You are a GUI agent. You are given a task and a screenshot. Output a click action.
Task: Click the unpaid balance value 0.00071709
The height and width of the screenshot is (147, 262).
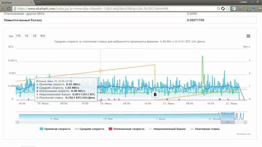pos(196,20)
